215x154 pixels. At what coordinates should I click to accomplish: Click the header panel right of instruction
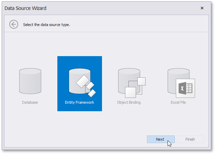144,25
